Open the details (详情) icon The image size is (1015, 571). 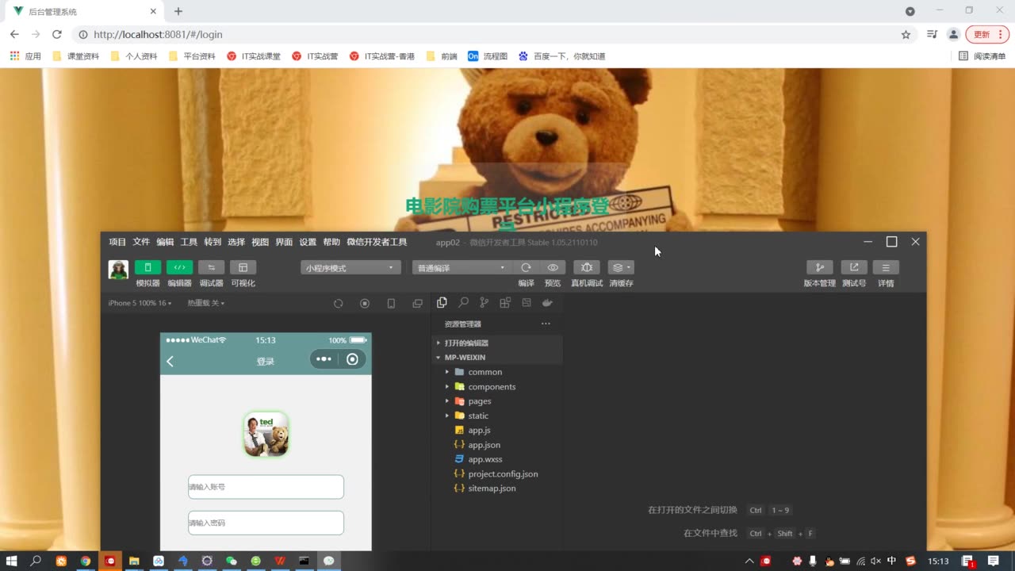pos(886,267)
